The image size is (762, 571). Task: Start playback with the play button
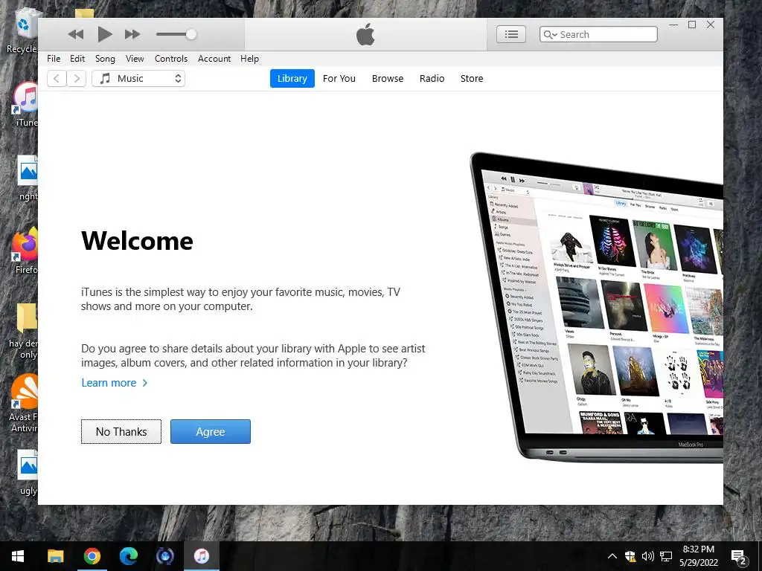click(x=104, y=34)
